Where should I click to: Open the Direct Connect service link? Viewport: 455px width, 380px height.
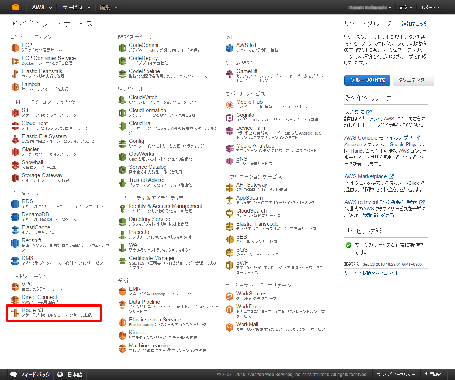click(39, 297)
